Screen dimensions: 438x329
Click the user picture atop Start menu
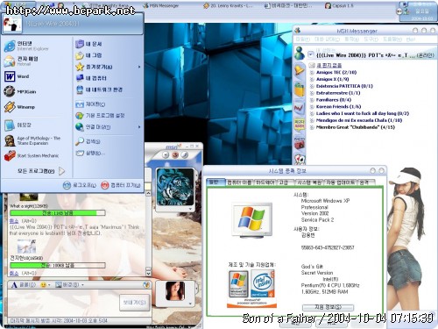coord(12,25)
